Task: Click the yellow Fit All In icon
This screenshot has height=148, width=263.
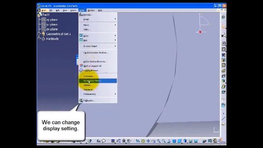Action: pyautogui.click(x=143, y=141)
